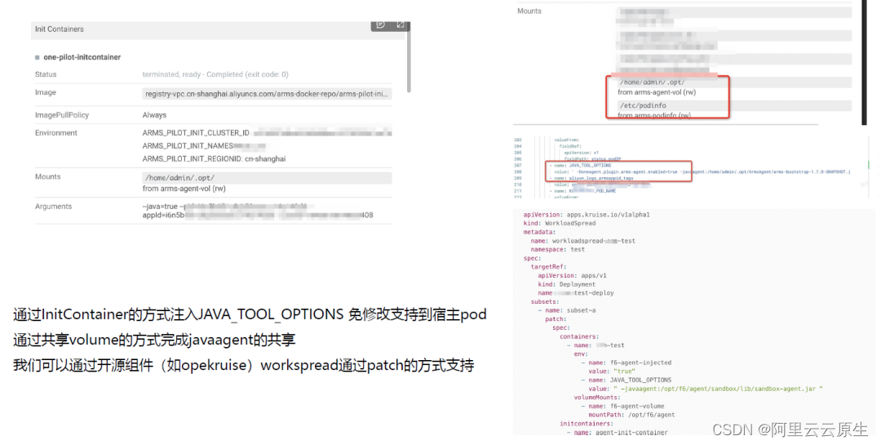
Task: Click the 'namespace: test' YAML line
Action: (x=557, y=249)
